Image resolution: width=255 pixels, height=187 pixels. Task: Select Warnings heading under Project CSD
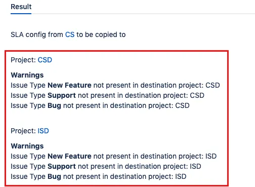click(x=27, y=75)
